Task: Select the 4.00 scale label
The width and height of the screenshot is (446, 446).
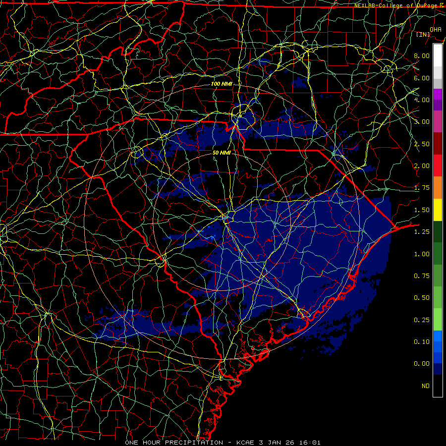Action: (422, 100)
